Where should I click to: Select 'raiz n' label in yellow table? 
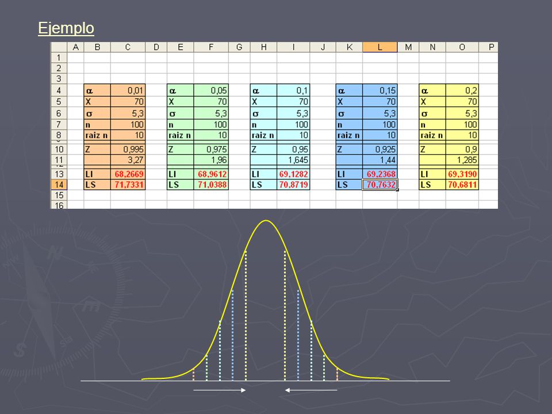tap(432, 135)
